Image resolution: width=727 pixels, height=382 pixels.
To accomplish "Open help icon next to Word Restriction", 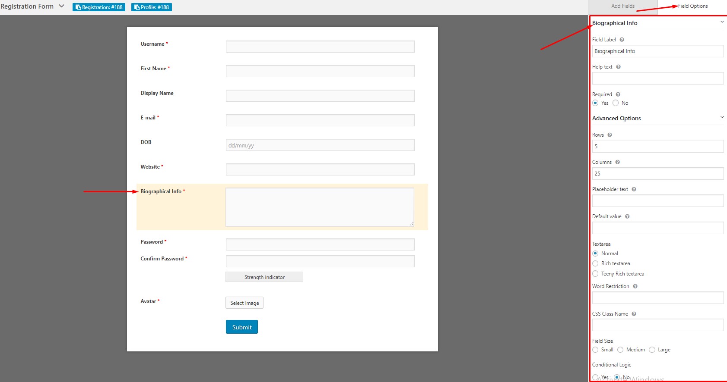I will click(x=635, y=286).
